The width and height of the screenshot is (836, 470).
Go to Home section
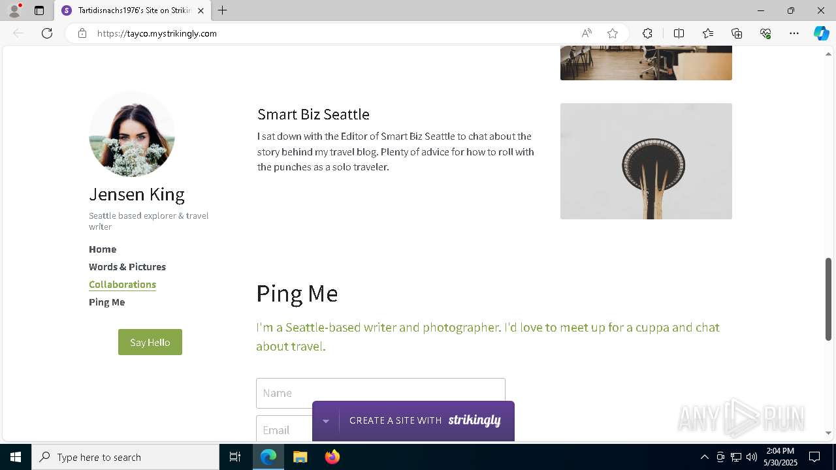103,249
